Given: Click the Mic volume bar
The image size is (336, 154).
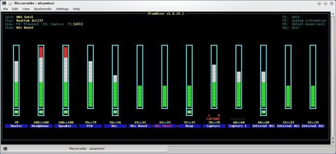Looking at the screenshot, I should click(115, 77).
